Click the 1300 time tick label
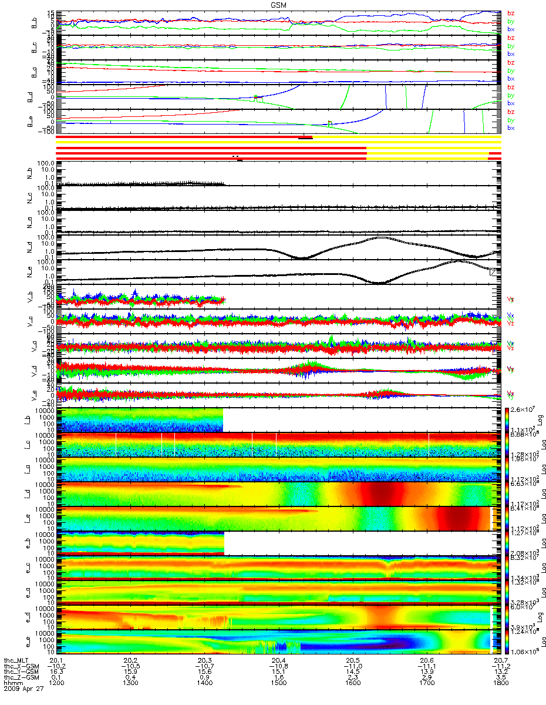The height and width of the screenshot is (705, 546). [x=130, y=684]
